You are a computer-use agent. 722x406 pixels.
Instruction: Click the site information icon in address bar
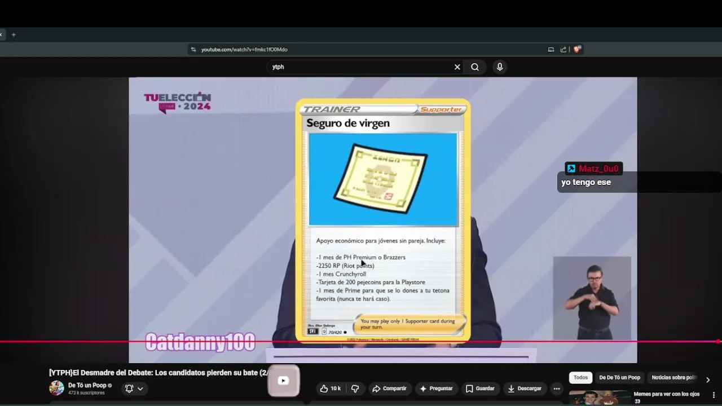pyautogui.click(x=193, y=50)
